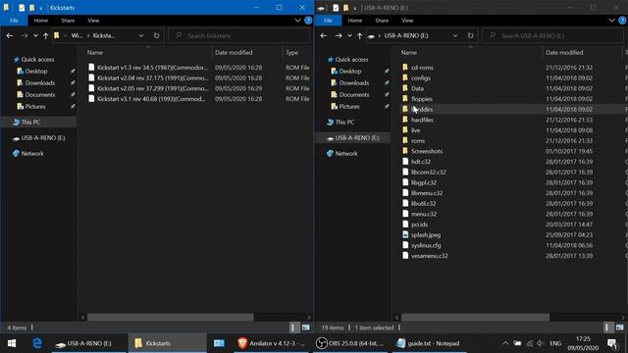Screen dimensions: 628x353
Task: Go up one level in USB-A-RENO window
Action: click(x=360, y=35)
